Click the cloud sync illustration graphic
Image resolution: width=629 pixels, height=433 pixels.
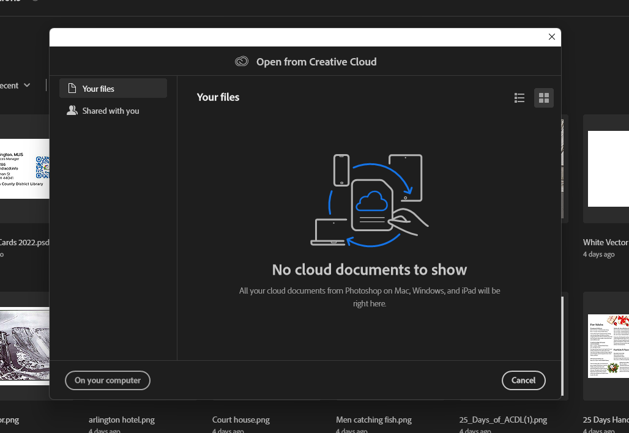click(370, 199)
